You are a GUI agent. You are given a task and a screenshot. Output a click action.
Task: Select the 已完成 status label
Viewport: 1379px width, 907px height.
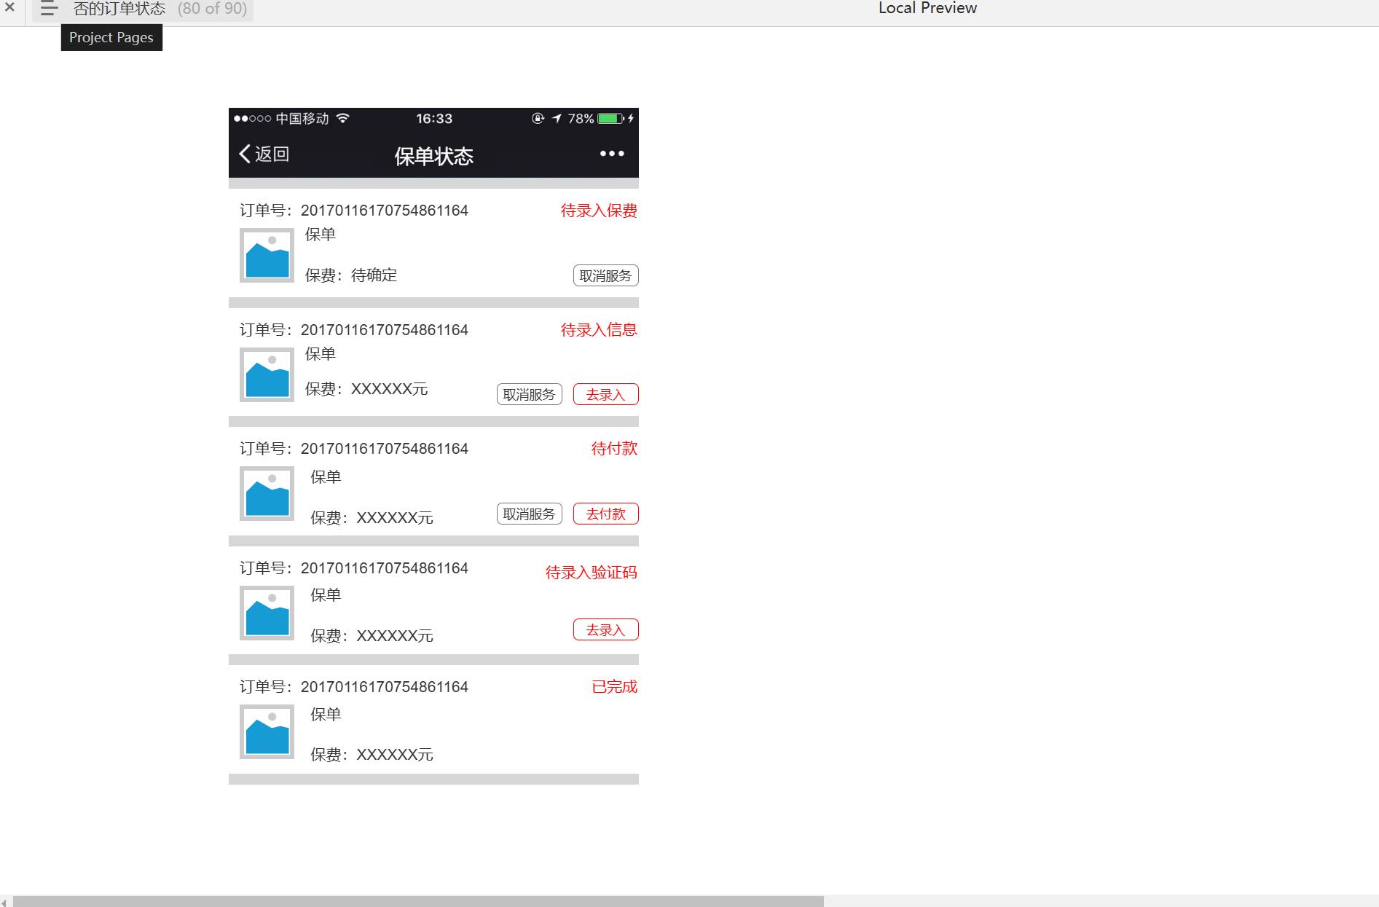click(614, 687)
